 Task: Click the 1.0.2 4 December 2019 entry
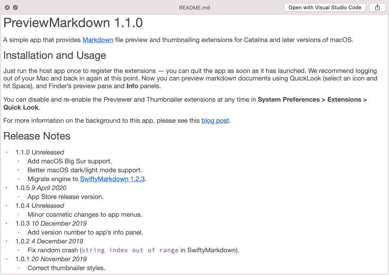49,241
